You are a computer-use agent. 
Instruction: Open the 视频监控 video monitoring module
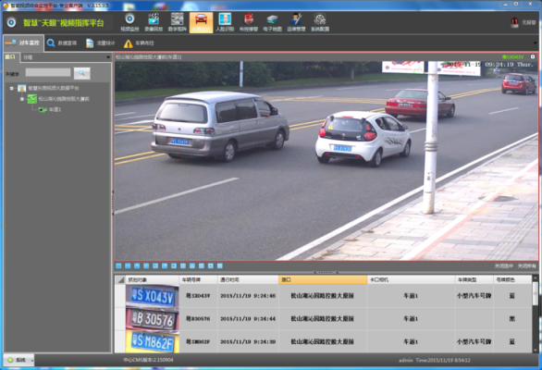129,22
